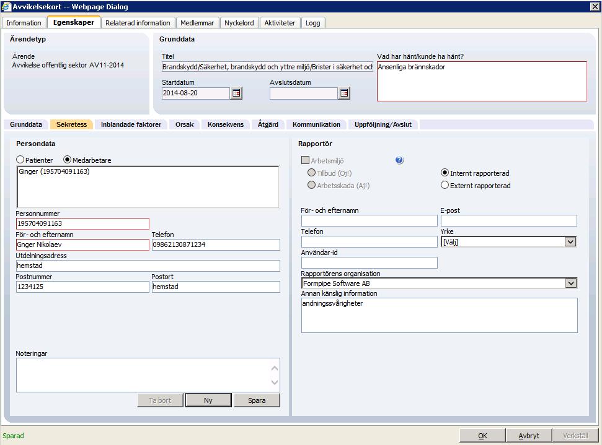This screenshot has width=602, height=445.
Task: Click the Vad har hänt text area
Action: pyautogui.click(x=482, y=81)
